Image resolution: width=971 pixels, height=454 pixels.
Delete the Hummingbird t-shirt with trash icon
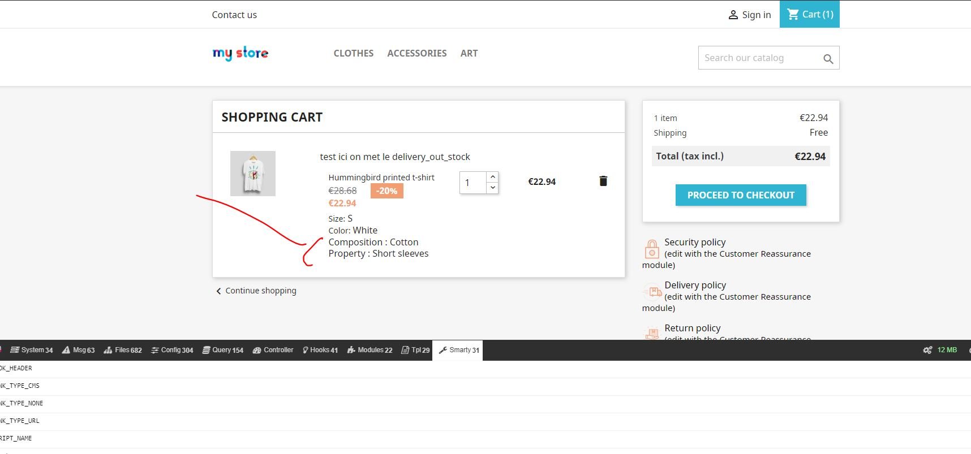coord(603,181)
